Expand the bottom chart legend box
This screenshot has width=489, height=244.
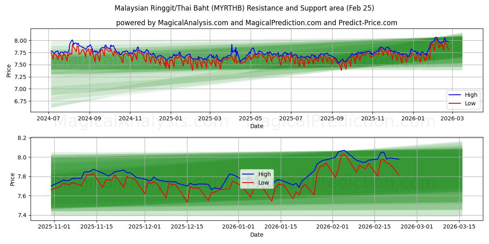point(258,178)
